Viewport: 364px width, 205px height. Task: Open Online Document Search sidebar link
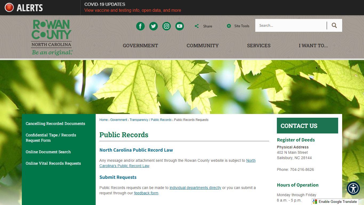coord(48,152)
